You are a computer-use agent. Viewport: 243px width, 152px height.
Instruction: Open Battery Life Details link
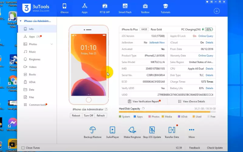209,88
